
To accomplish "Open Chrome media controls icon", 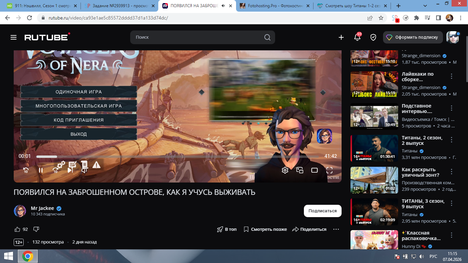I will (427, 18).
